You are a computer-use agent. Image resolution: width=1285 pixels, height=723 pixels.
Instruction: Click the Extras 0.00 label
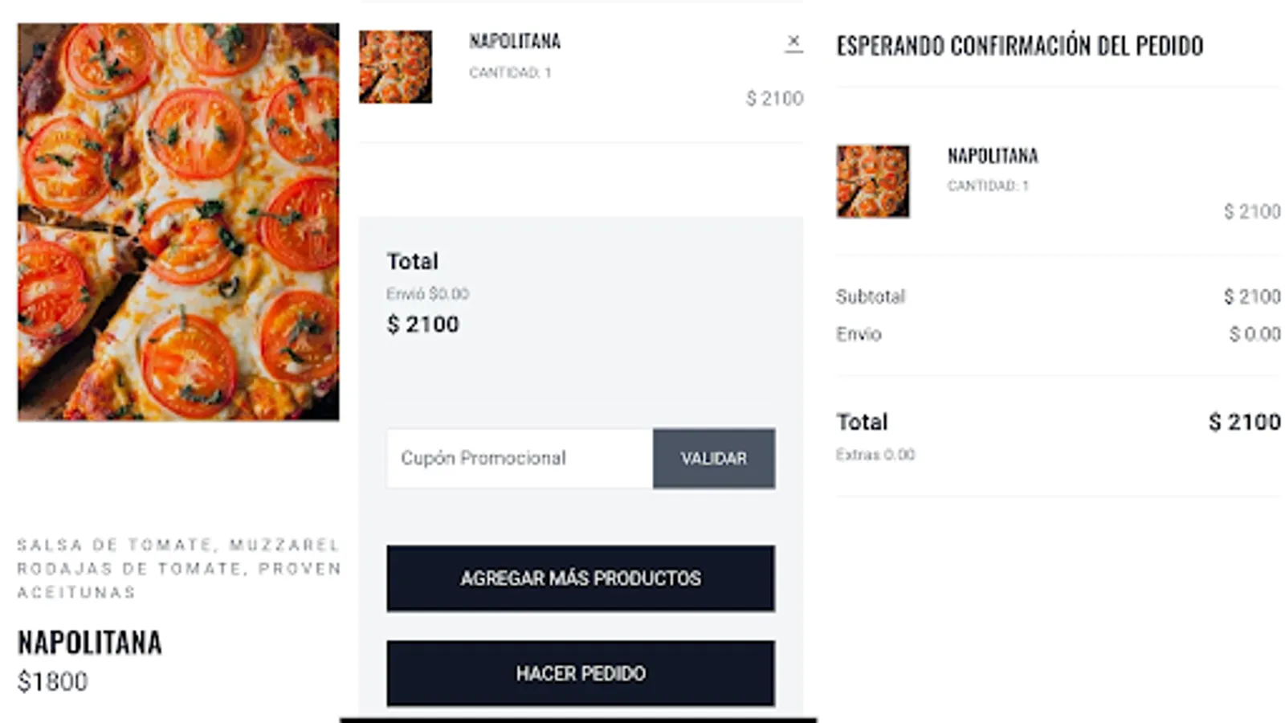click(875, 455)
